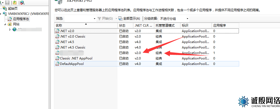
Task: Click ApplicationPoolI... identity in .NET v4.5 Classic row
Action: pyautogui.click(x=195, y=47)
